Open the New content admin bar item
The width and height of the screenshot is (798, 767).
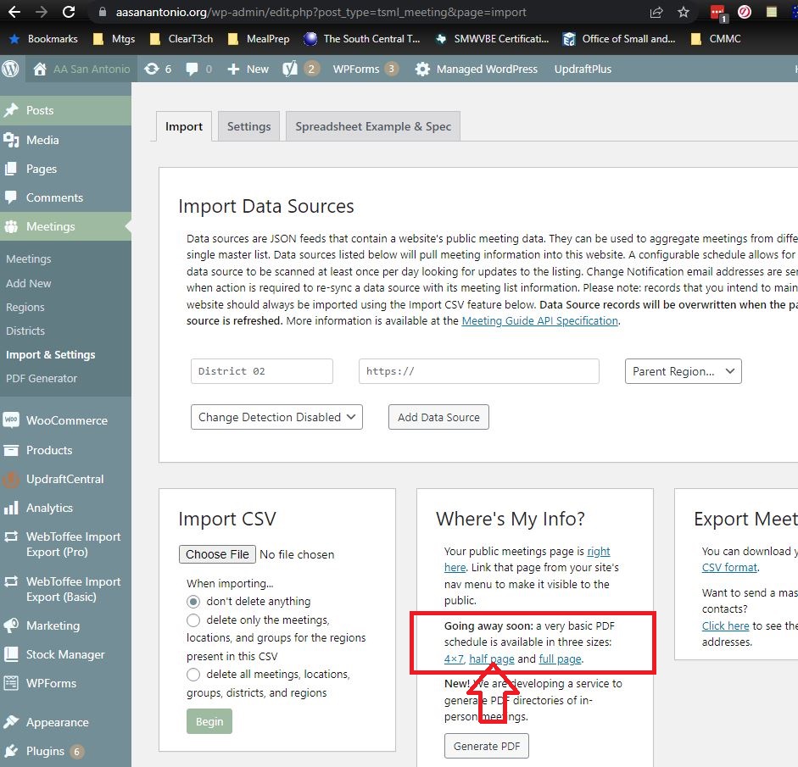pos(248,69)
